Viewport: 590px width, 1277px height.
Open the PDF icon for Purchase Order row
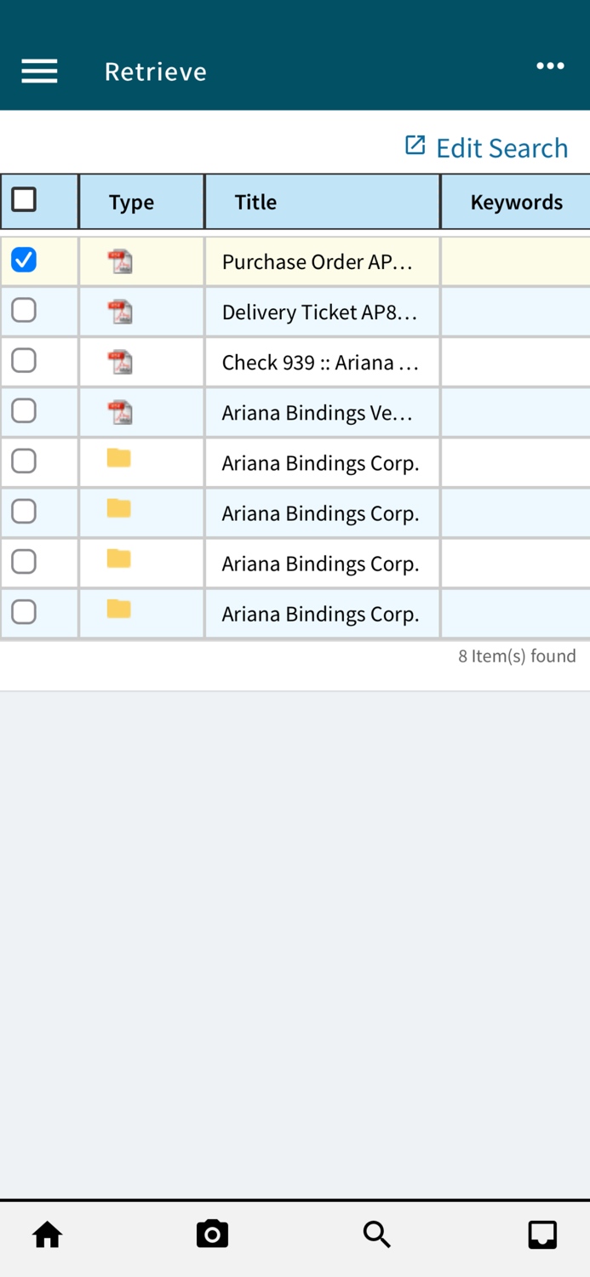120,261
